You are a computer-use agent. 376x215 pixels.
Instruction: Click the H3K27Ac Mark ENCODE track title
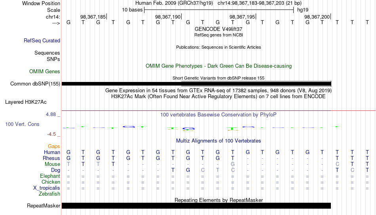218,97
